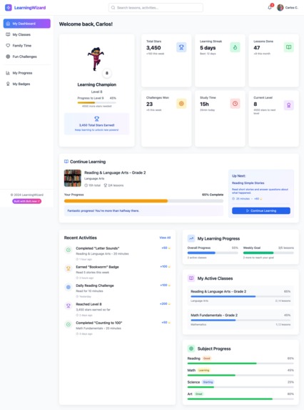
Task: Open Carlos C. profile avatar
Action: click(x=280, y=8)
